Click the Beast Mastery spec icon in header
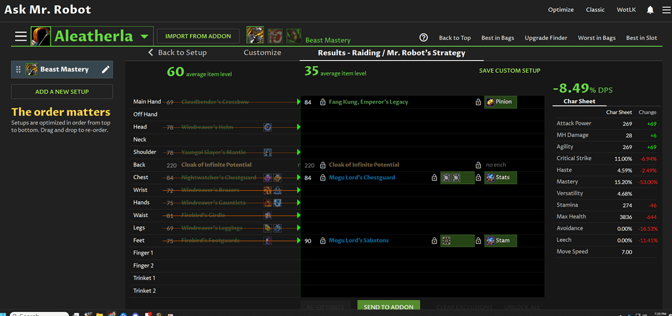The image size is (672, 316). tap(255, 35)
